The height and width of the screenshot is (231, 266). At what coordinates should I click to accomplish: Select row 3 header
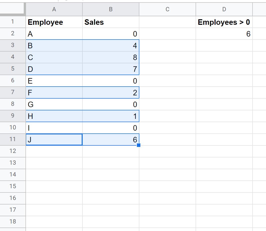[13, 45]
